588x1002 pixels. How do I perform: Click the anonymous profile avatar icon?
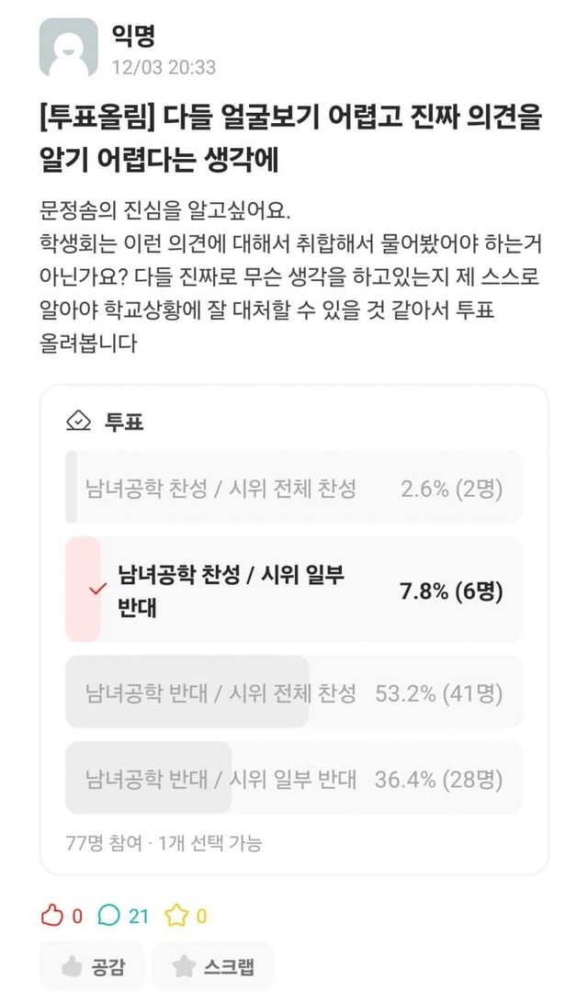coord(68,48)
